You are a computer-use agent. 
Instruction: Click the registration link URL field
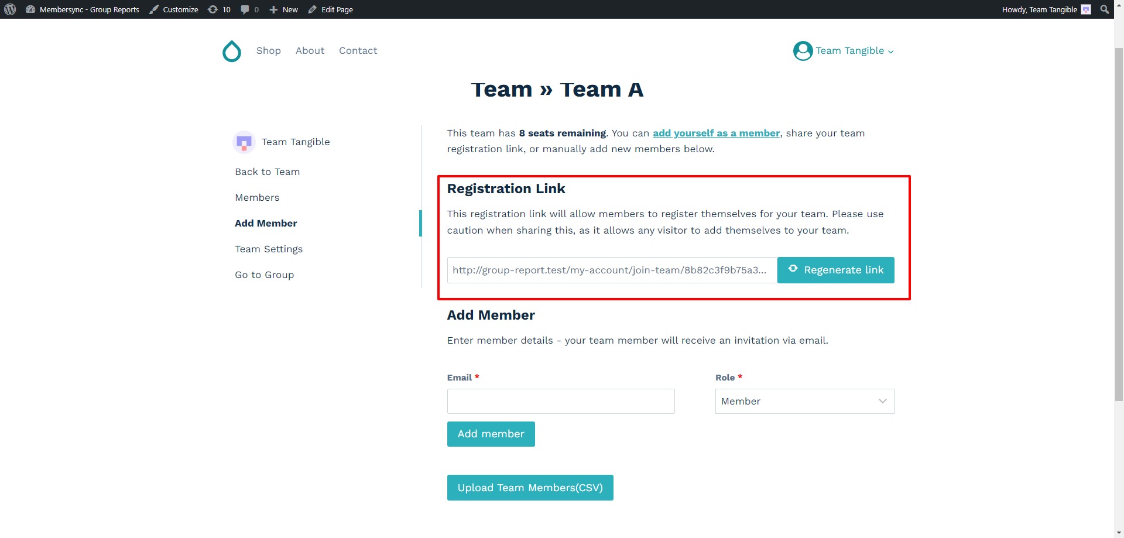click(x=612, y=270)
